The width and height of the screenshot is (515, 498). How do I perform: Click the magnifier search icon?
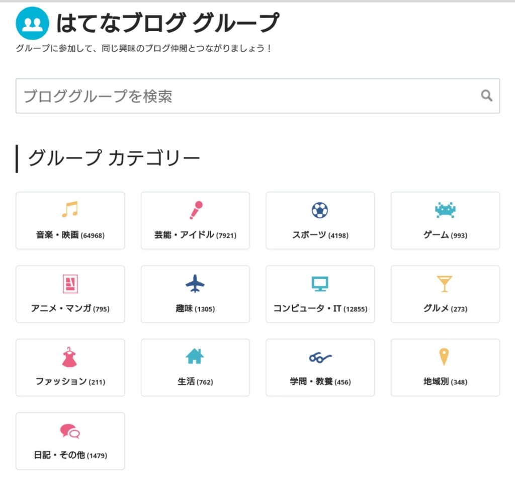click(486, 96)
